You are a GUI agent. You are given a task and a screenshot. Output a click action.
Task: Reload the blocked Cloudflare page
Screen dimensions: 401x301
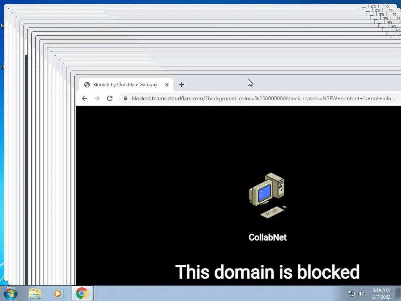[x=110, y=98]
